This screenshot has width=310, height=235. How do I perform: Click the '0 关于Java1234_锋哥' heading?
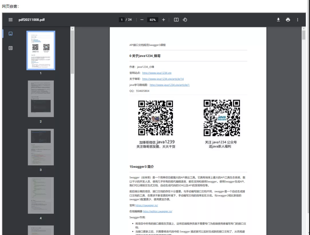[145, 56]
